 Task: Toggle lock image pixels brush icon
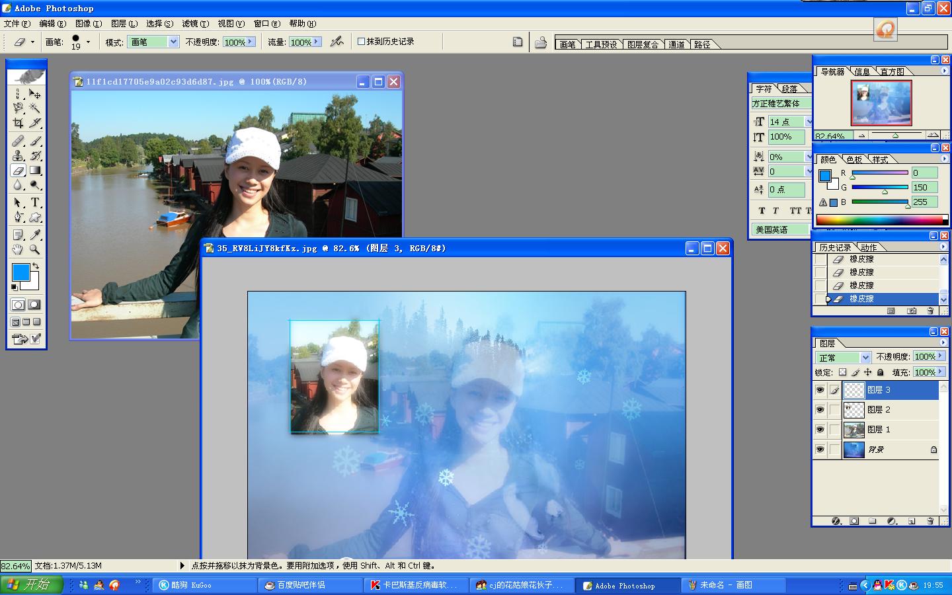click(855, 372)
